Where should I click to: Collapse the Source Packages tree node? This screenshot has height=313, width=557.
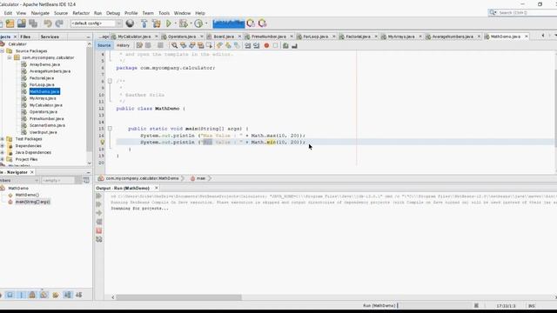[2, 51]
